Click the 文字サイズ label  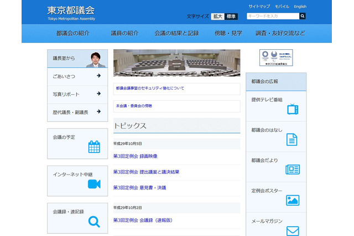(x=198, y=16)
